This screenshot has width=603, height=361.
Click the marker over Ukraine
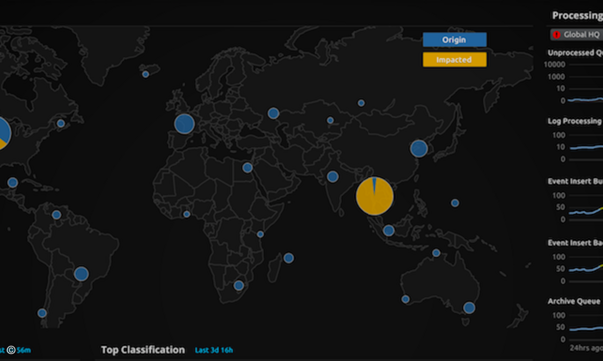point(273,113)
